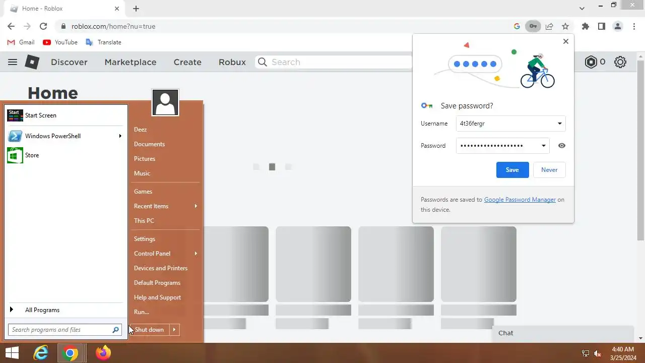Open the Google Password Manager link
Viewport: 645px width, 363px height.
pos(520,200)
